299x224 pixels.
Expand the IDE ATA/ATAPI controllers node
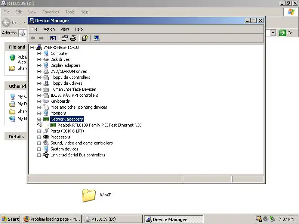point(39,95)
